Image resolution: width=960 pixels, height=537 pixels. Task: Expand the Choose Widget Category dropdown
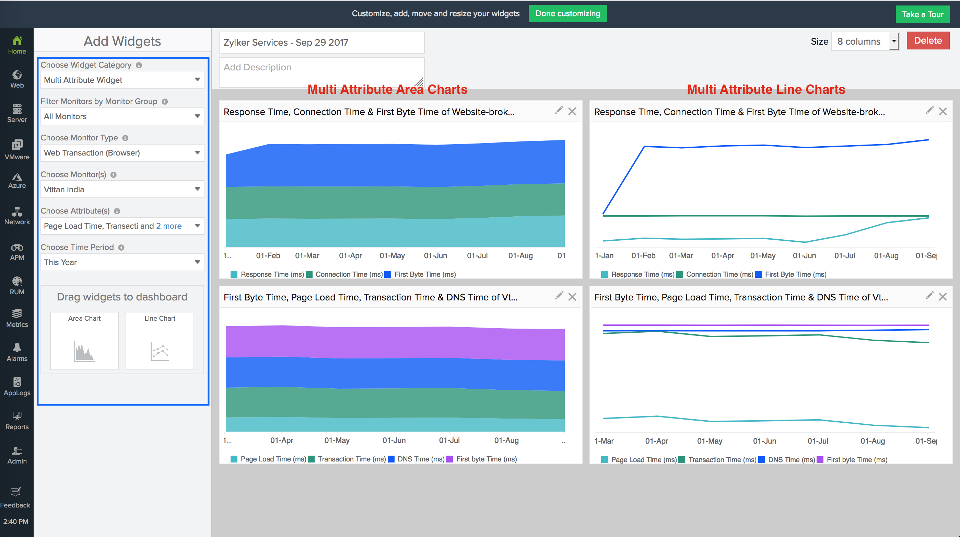coord(122,80)
